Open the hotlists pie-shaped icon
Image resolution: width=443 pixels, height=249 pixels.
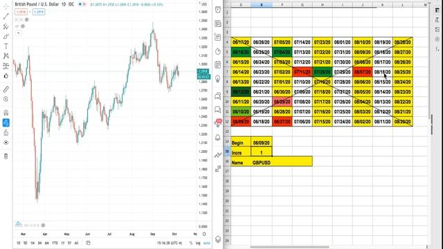click(218, 51)
